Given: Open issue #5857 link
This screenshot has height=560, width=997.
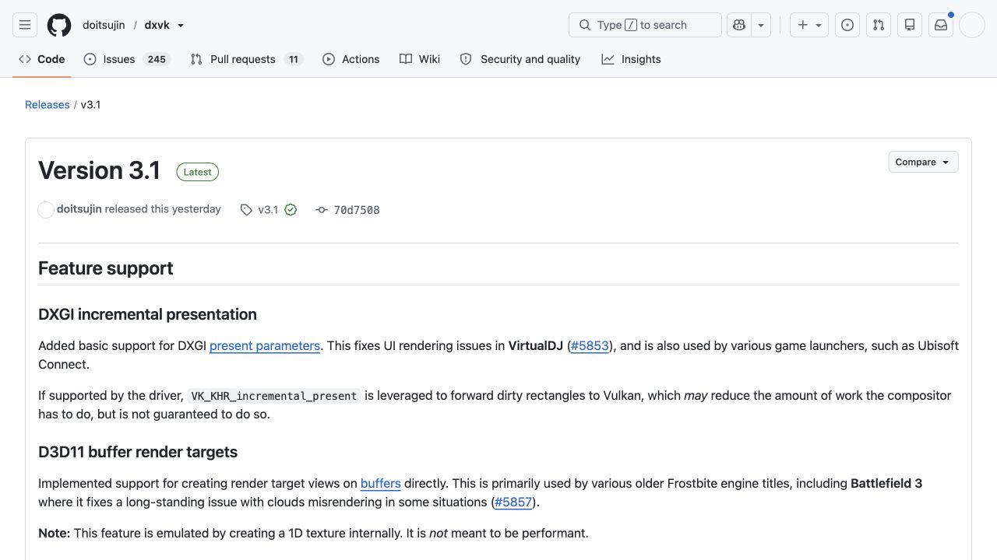Looking at the screenshot, I should pos(513,502).
